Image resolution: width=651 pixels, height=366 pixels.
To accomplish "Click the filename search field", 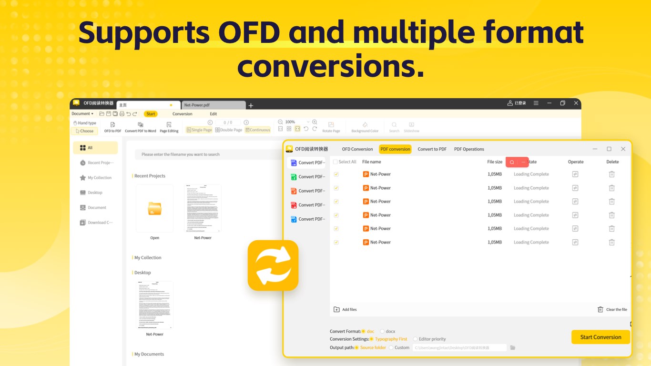I will [x=208, y=154].
